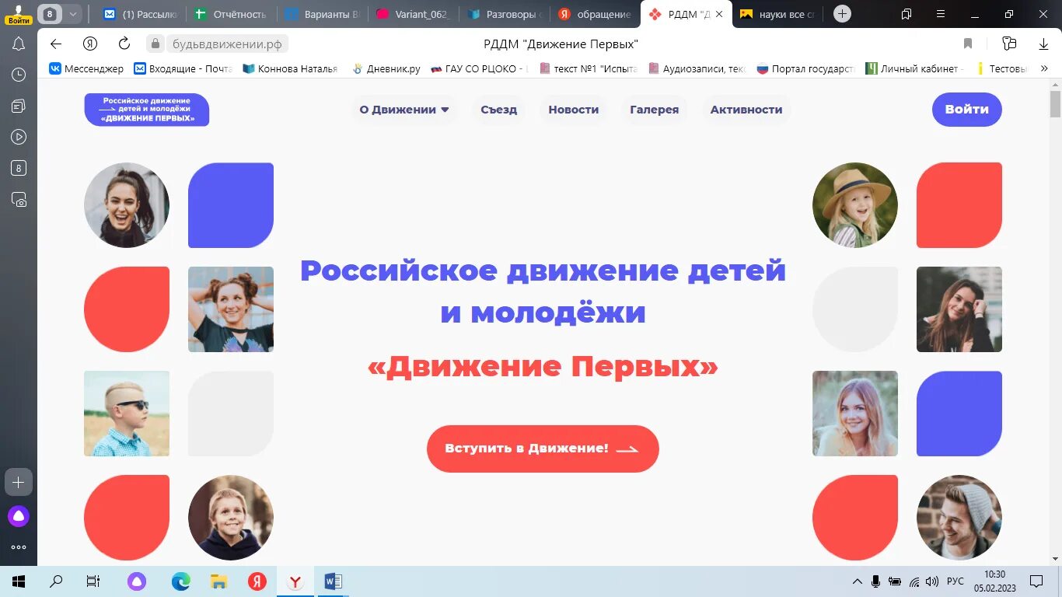Click the Войти profile icon in corner
Screen dimensions: 1062x597
19,14
